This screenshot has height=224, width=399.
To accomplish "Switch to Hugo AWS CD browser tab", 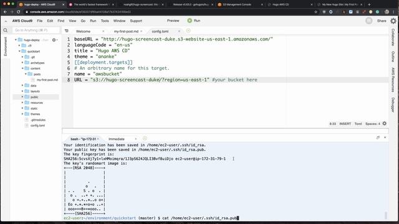I will click(281, 4).
